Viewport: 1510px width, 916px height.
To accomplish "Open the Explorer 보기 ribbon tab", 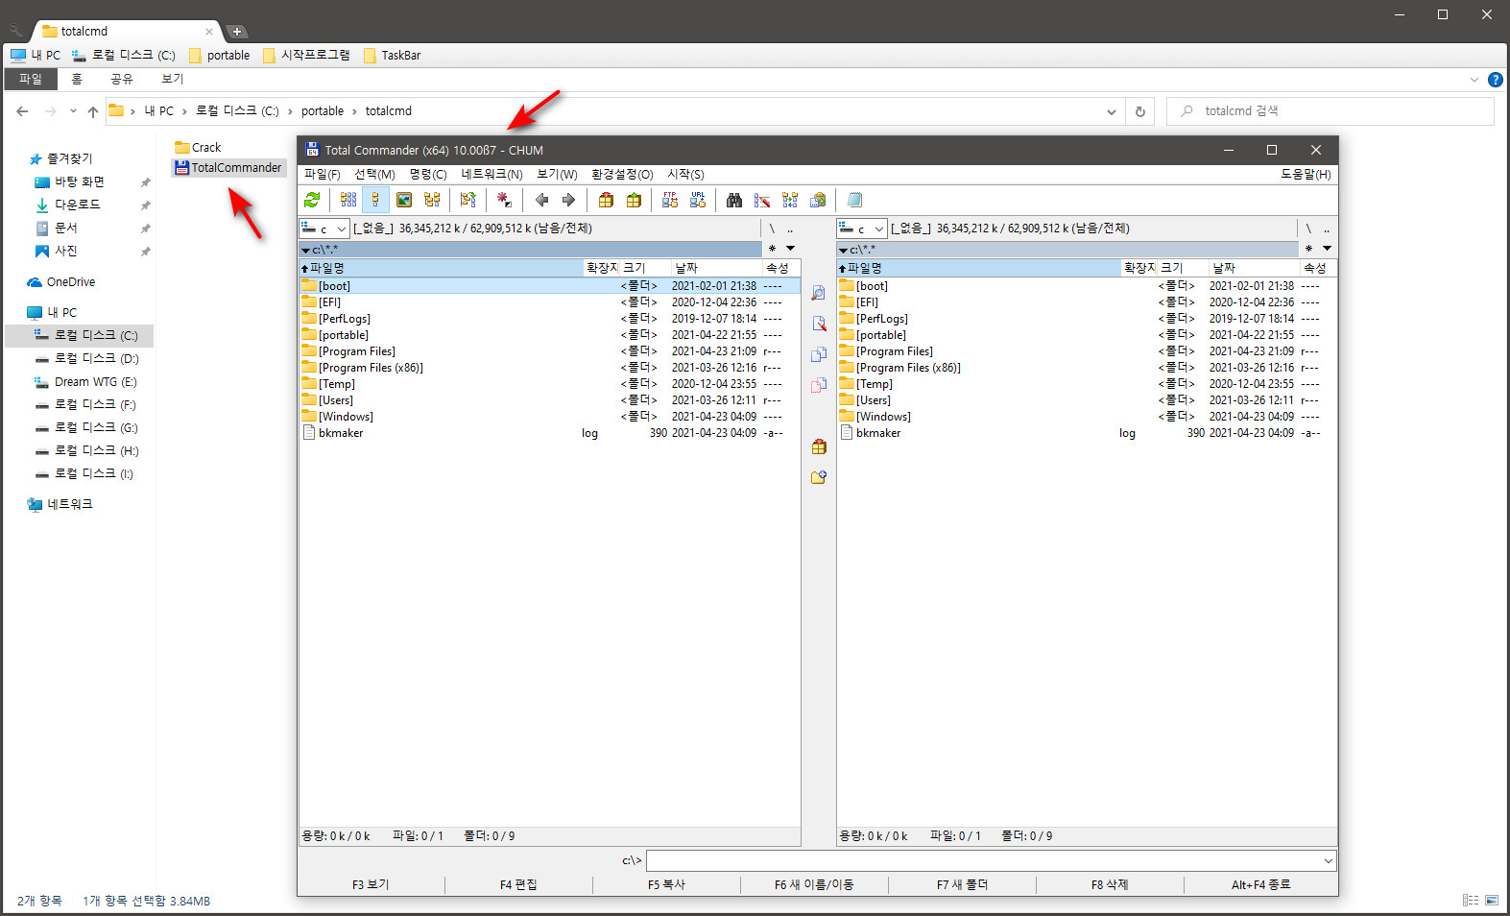I will (x=172, y=79).
